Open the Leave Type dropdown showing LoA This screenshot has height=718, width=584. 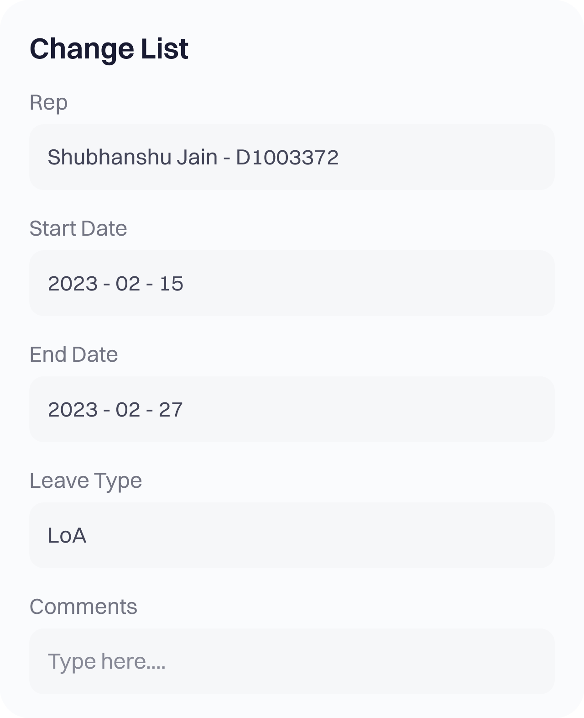pyautogui.click(x=292, y=535)
